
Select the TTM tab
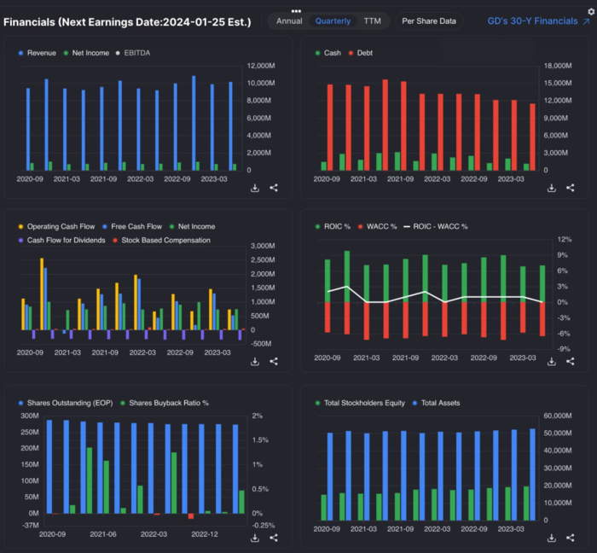click(372, 20)
